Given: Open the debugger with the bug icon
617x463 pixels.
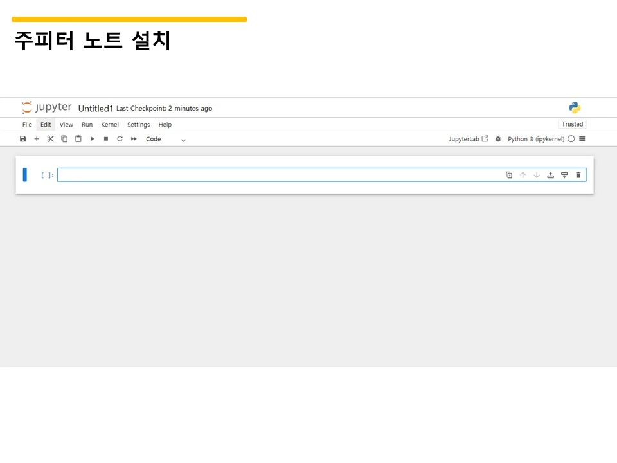Looking at the screenshot, I should coord(498,139).
